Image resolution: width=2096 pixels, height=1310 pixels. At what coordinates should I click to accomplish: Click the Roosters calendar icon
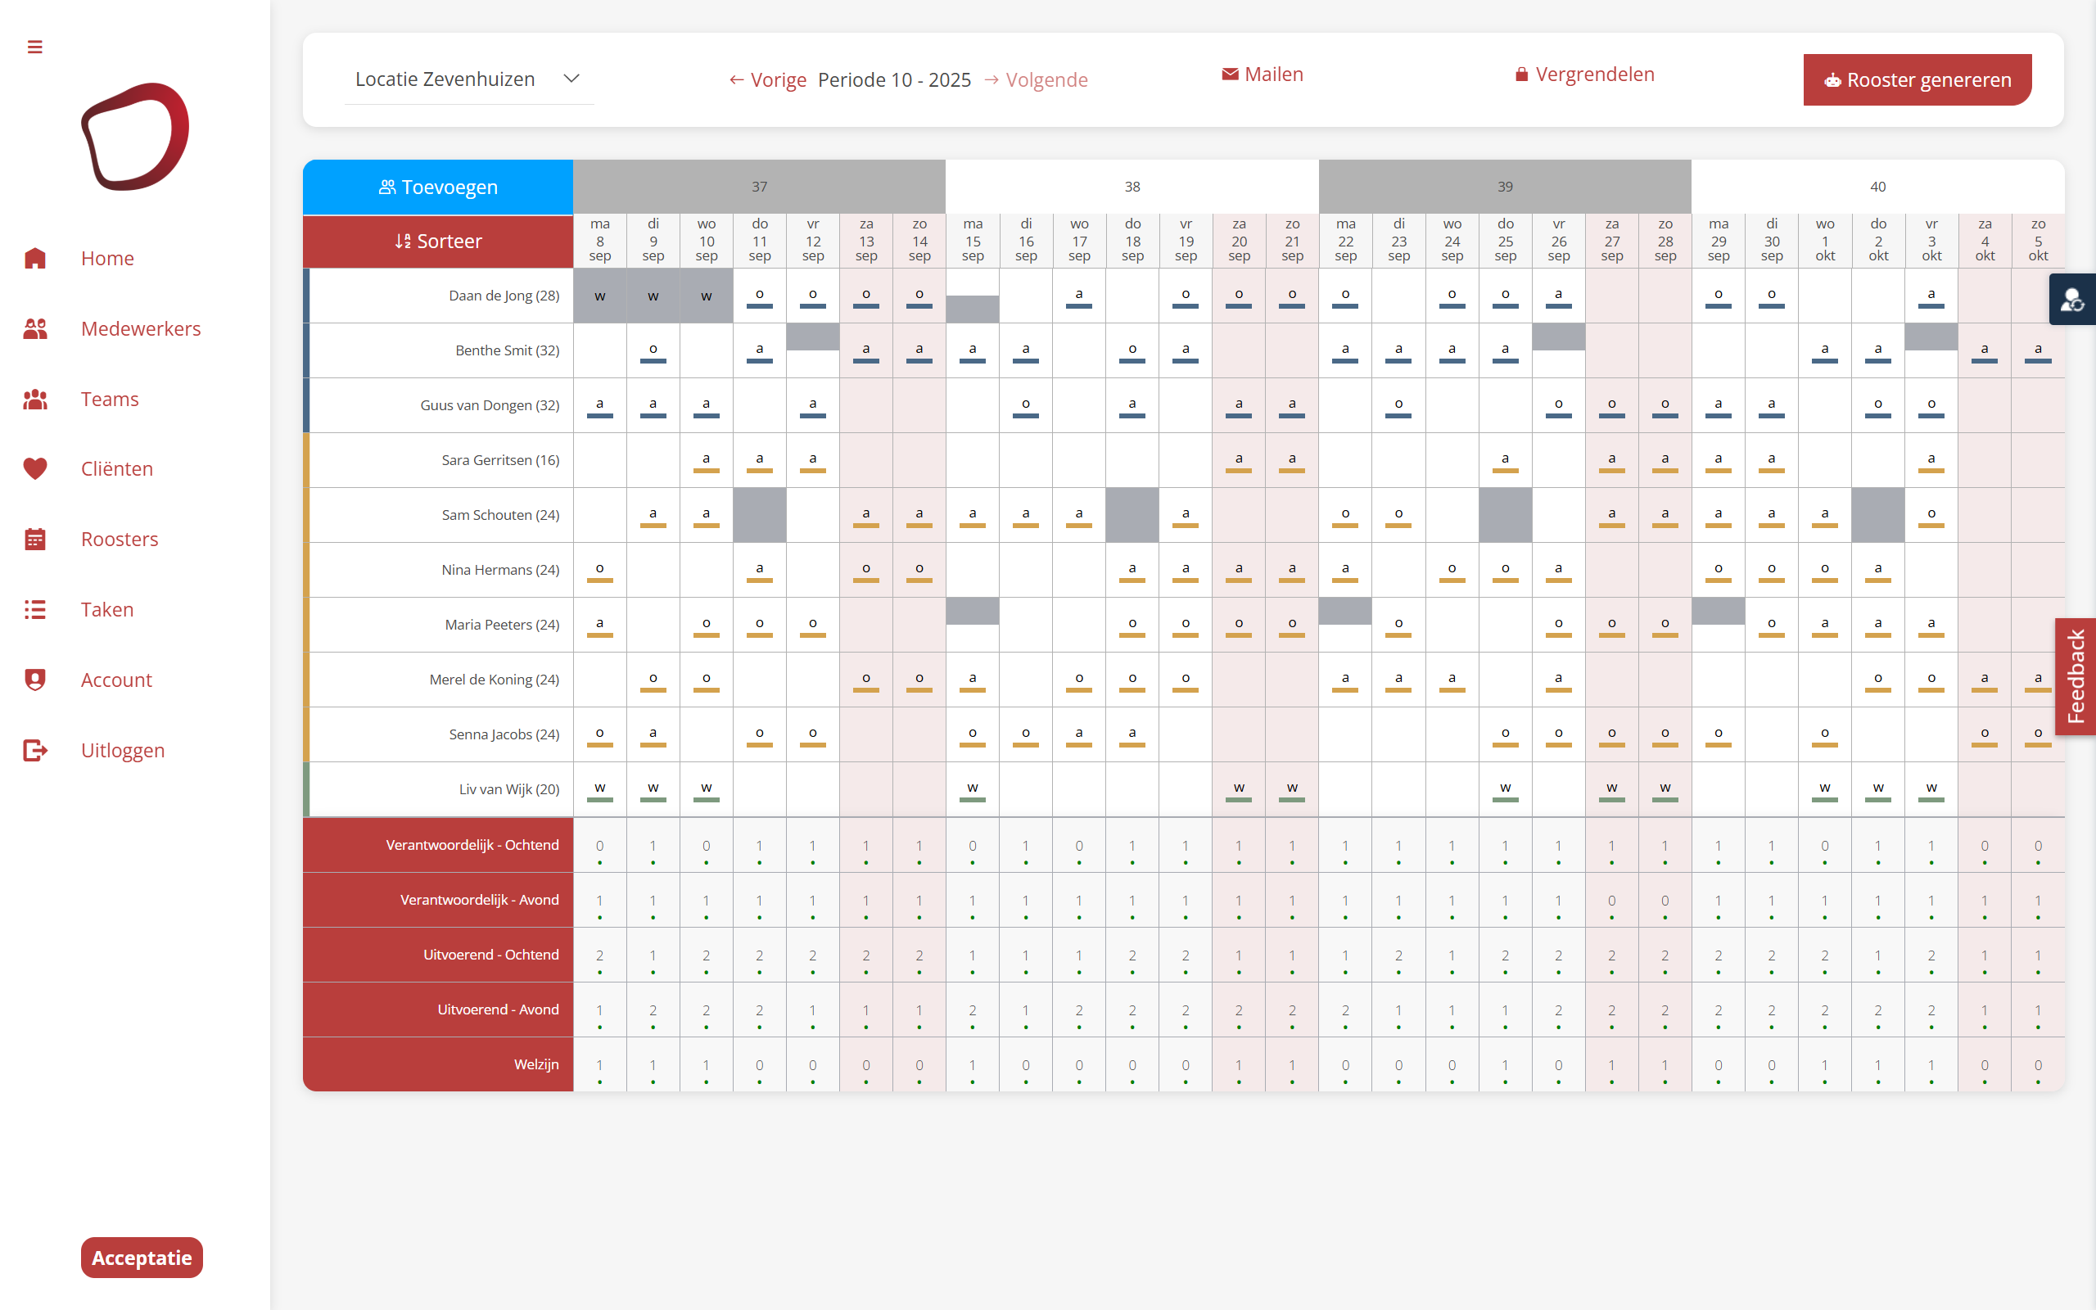[x=34, y=539]
